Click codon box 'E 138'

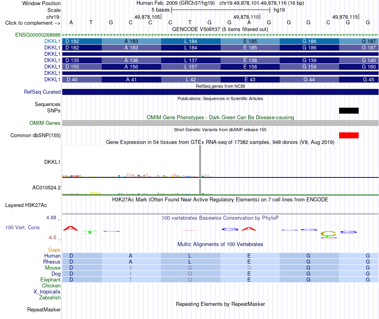(x=250, y=61)
